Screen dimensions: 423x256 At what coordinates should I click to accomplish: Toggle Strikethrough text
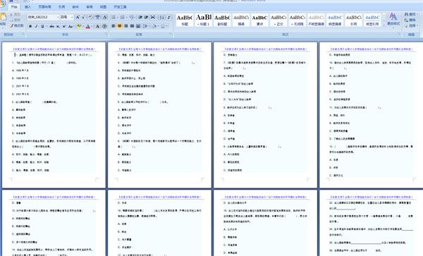pyautogui.click(x=51, y=26)
